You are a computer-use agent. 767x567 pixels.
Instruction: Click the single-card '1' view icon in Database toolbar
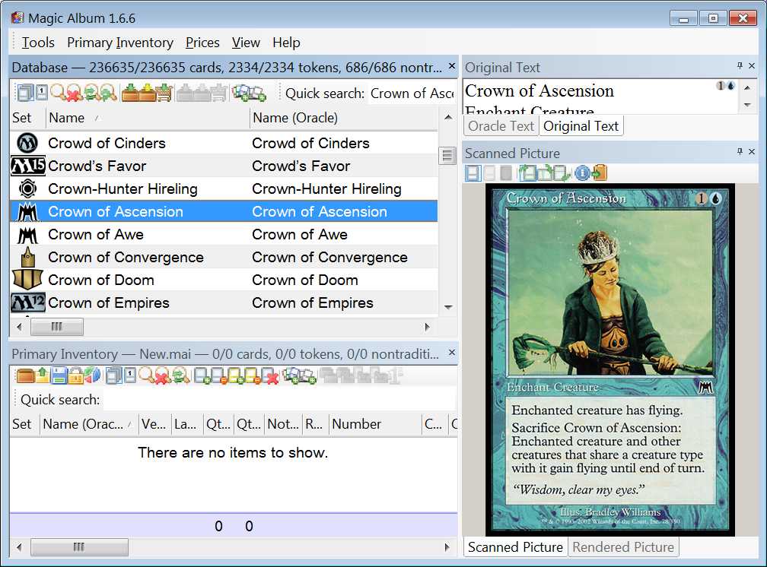coord(42,93)
